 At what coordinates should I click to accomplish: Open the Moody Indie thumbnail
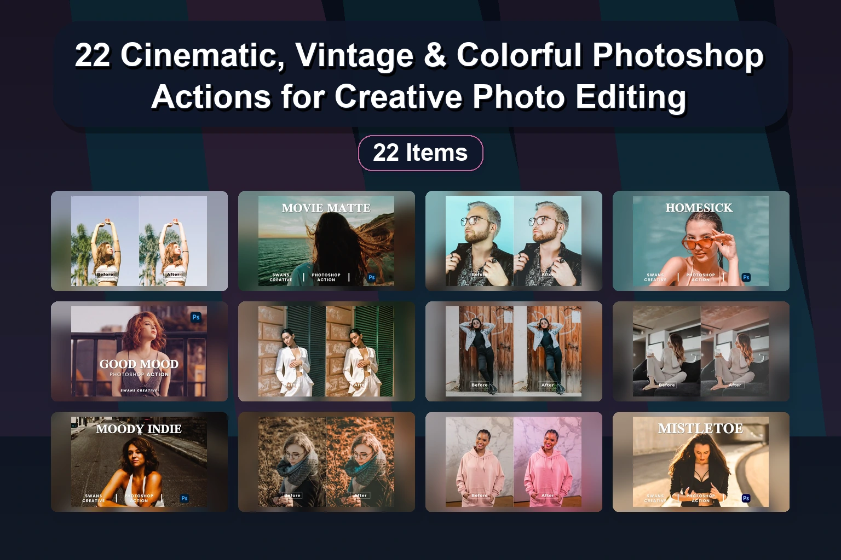139,462
